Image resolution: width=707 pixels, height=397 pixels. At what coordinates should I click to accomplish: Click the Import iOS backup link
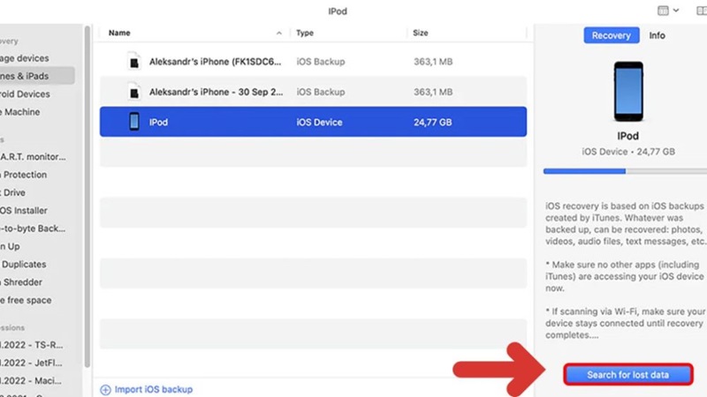pos(154,389)
